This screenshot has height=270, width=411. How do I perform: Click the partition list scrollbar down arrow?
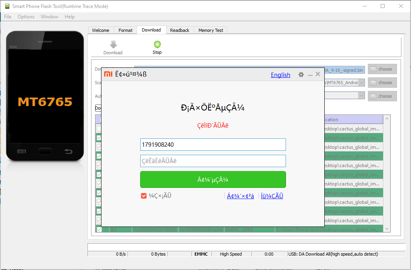click(x=387, y=229)
